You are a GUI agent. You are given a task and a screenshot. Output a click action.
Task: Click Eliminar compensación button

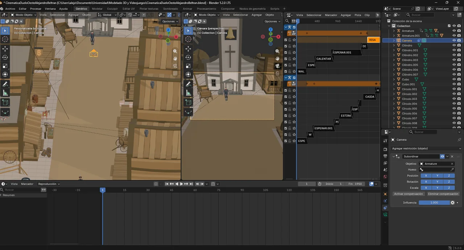click(x=443, y=194)
